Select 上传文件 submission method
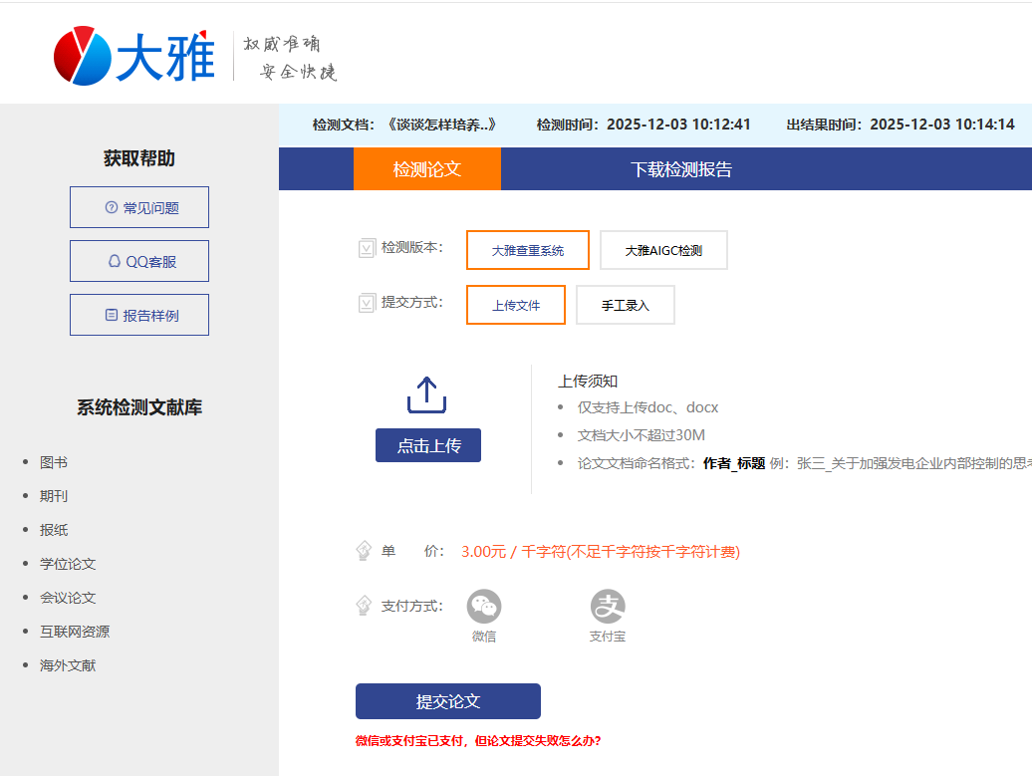This screenshot has width=1032, height=776. pos(515,305)
